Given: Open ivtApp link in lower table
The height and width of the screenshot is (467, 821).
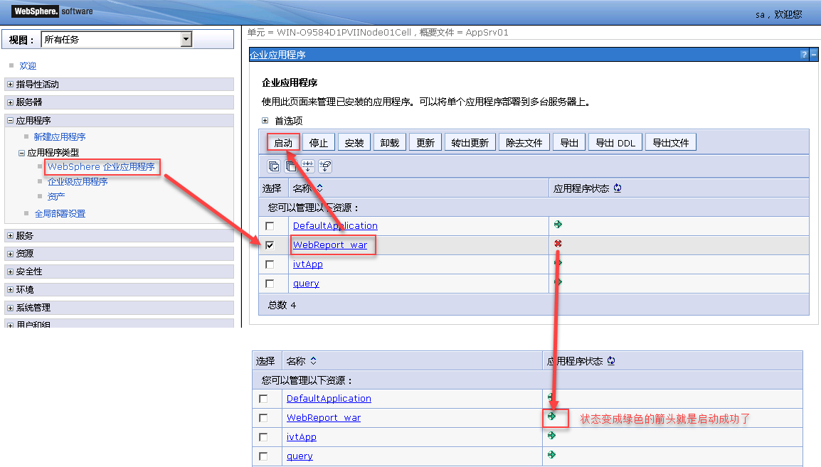Looking at the screenshot, I should click(302, 436).
